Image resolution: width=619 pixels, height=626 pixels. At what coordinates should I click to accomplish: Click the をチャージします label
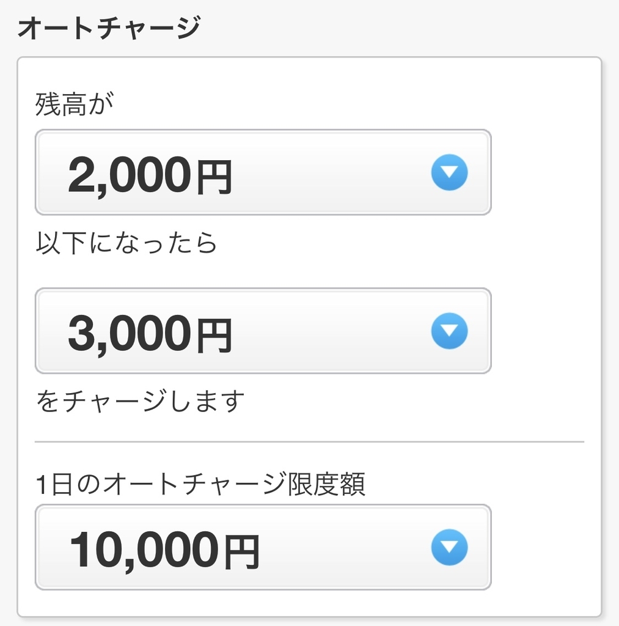(140, 401)
